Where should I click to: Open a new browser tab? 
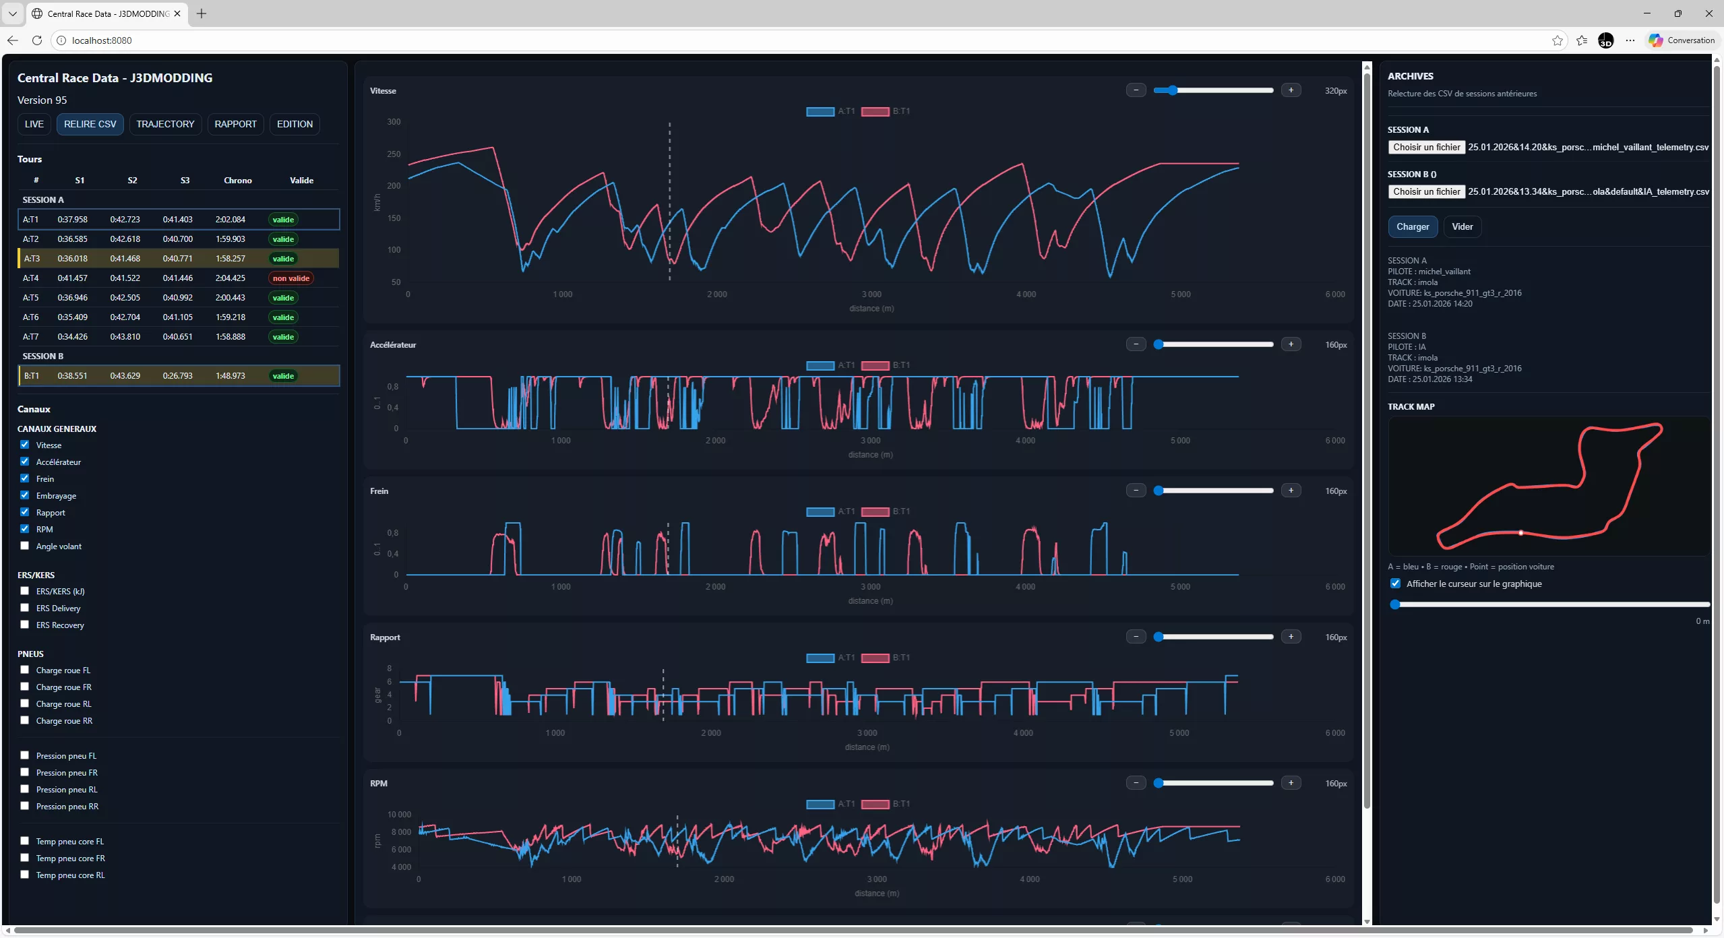pyautogui.click(x=202, y=13)
